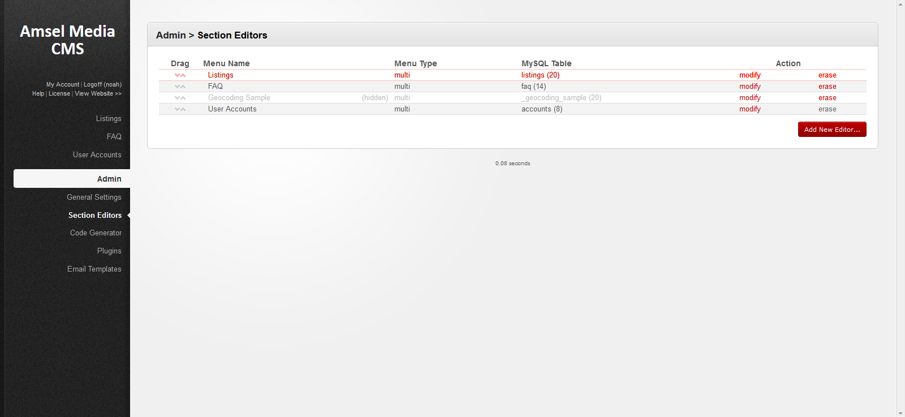Click the Help link in sidebar
Image resolution: width=905 pixels, height=417 pixels.
(38, 94)
